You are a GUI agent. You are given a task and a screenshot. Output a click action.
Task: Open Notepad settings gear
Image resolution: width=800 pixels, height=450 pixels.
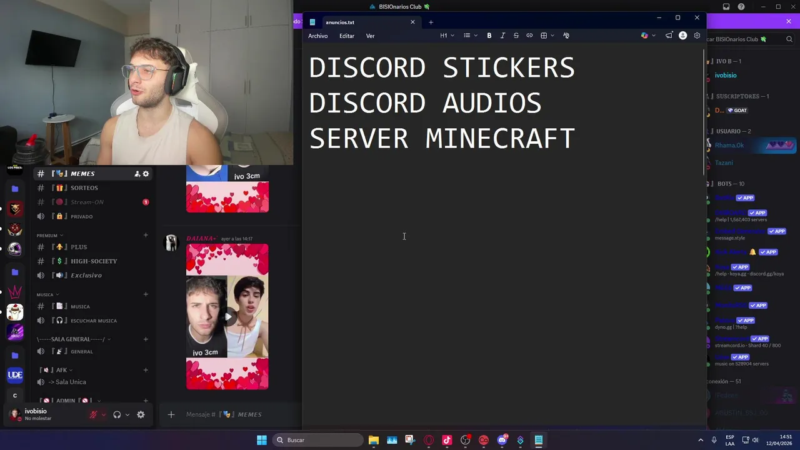pos(697,36)
